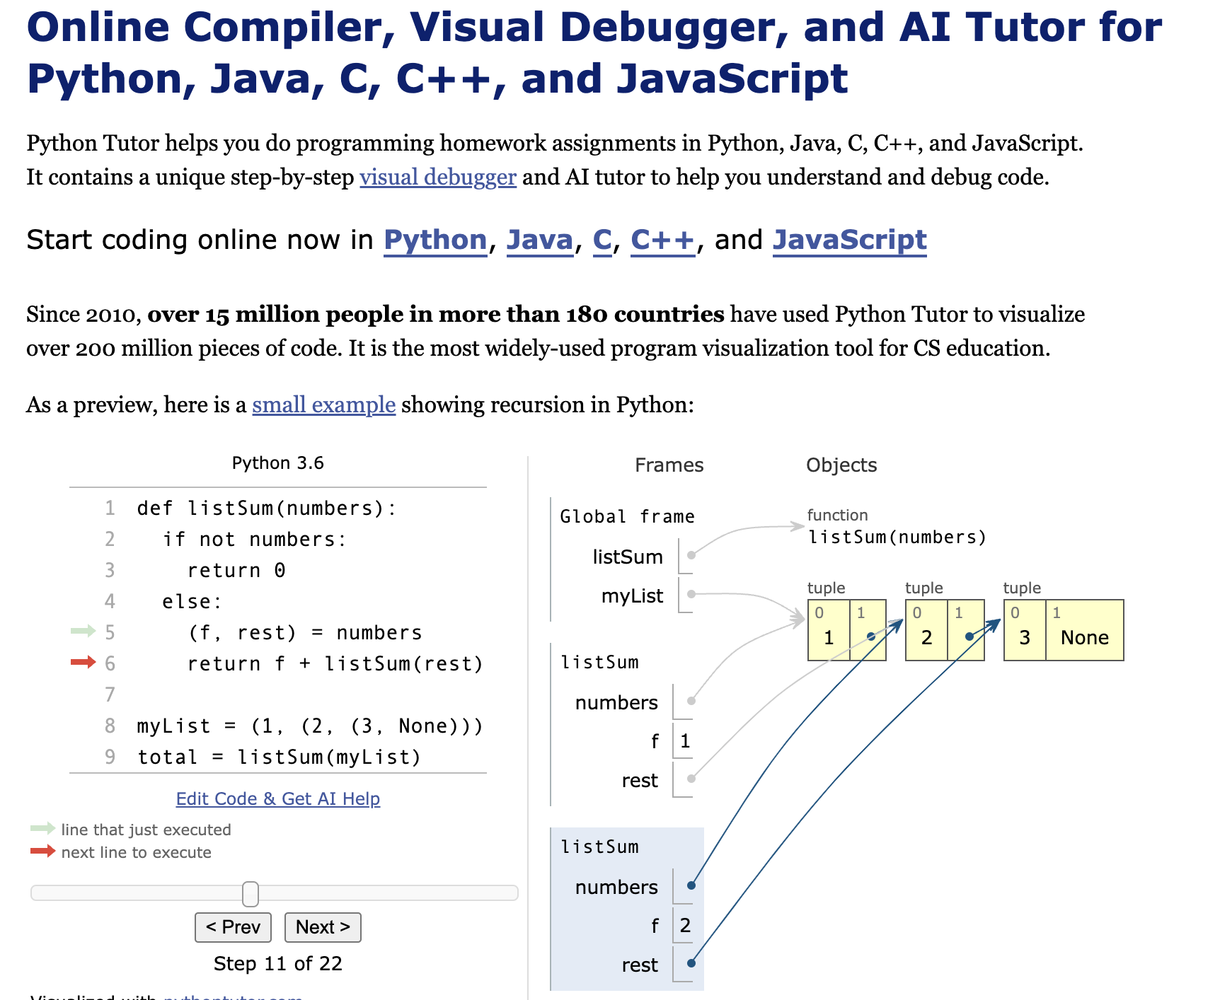The image size is (1220, 1000).
Task: Open the JavaScript coding link
Action: (849, 240)
